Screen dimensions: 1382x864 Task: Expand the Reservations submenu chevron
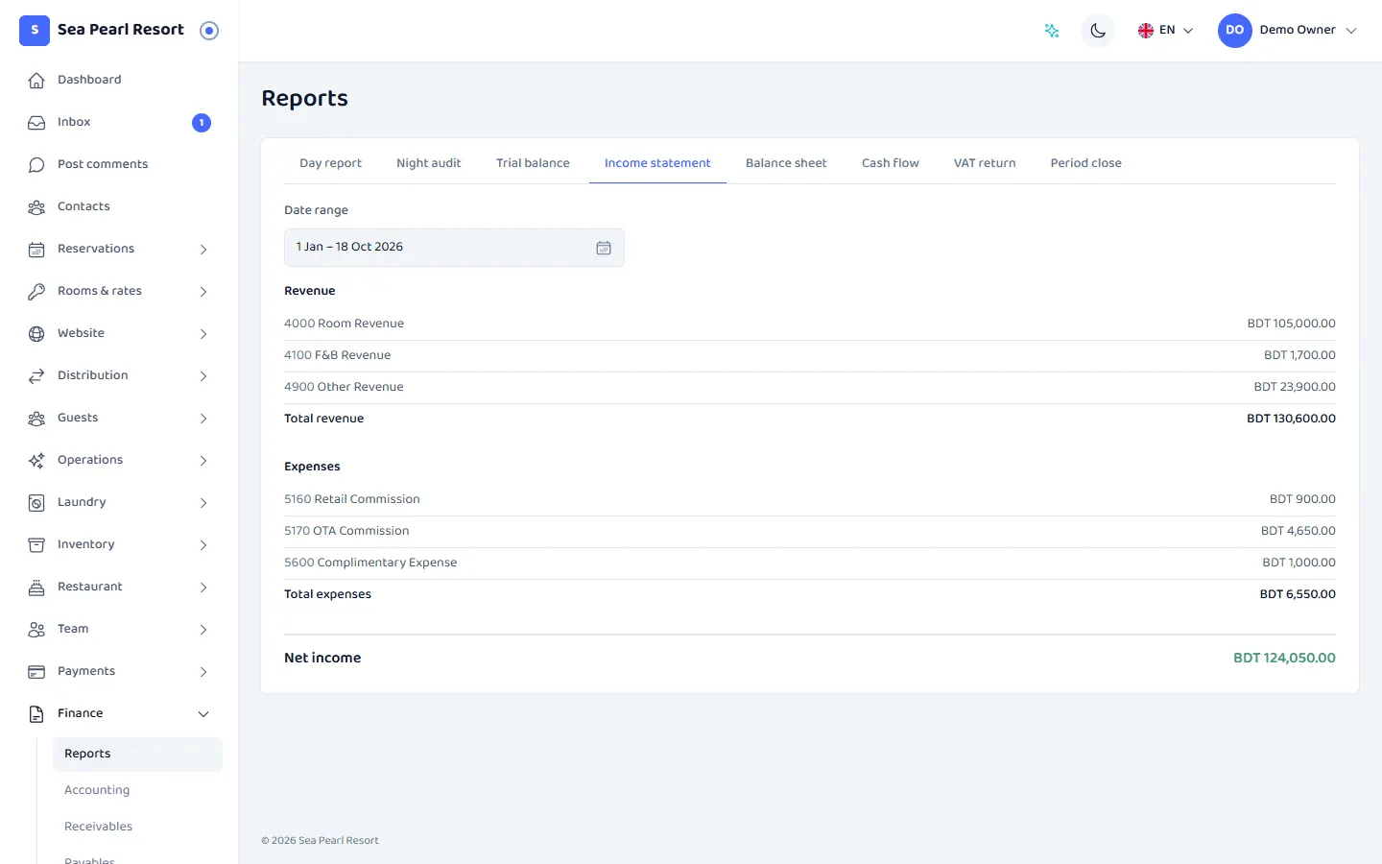[203, 250]
